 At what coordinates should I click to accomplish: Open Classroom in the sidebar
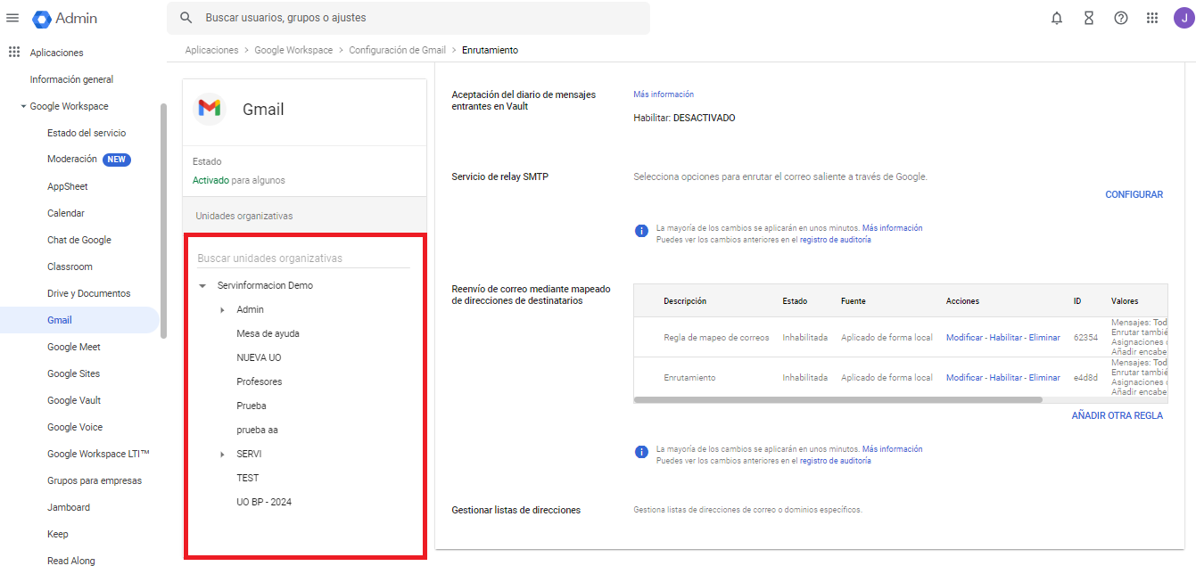tap(70, 267)
